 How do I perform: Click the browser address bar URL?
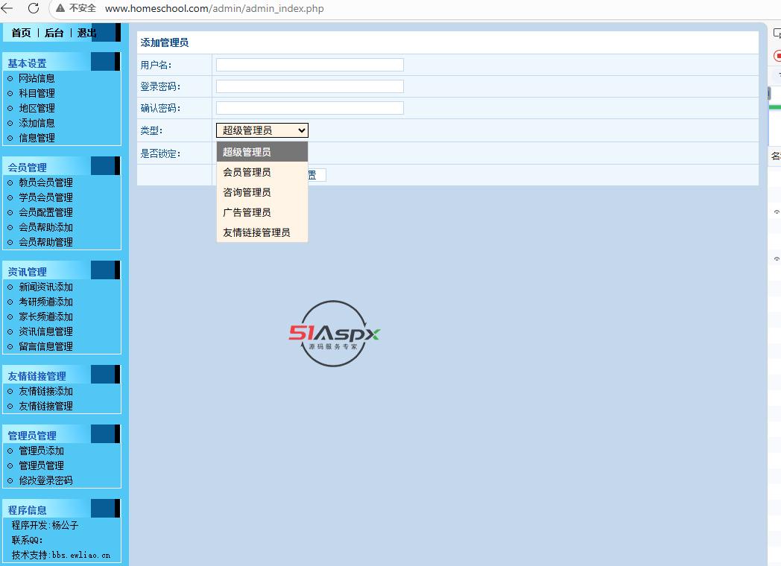(214, 8)
